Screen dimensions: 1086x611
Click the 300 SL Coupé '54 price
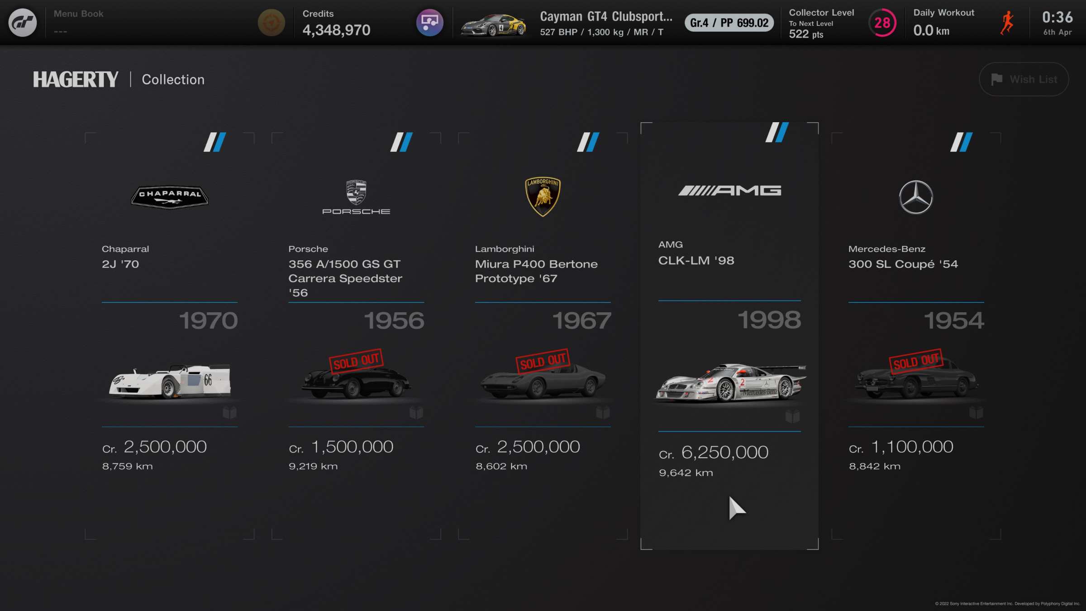(901, 447)
